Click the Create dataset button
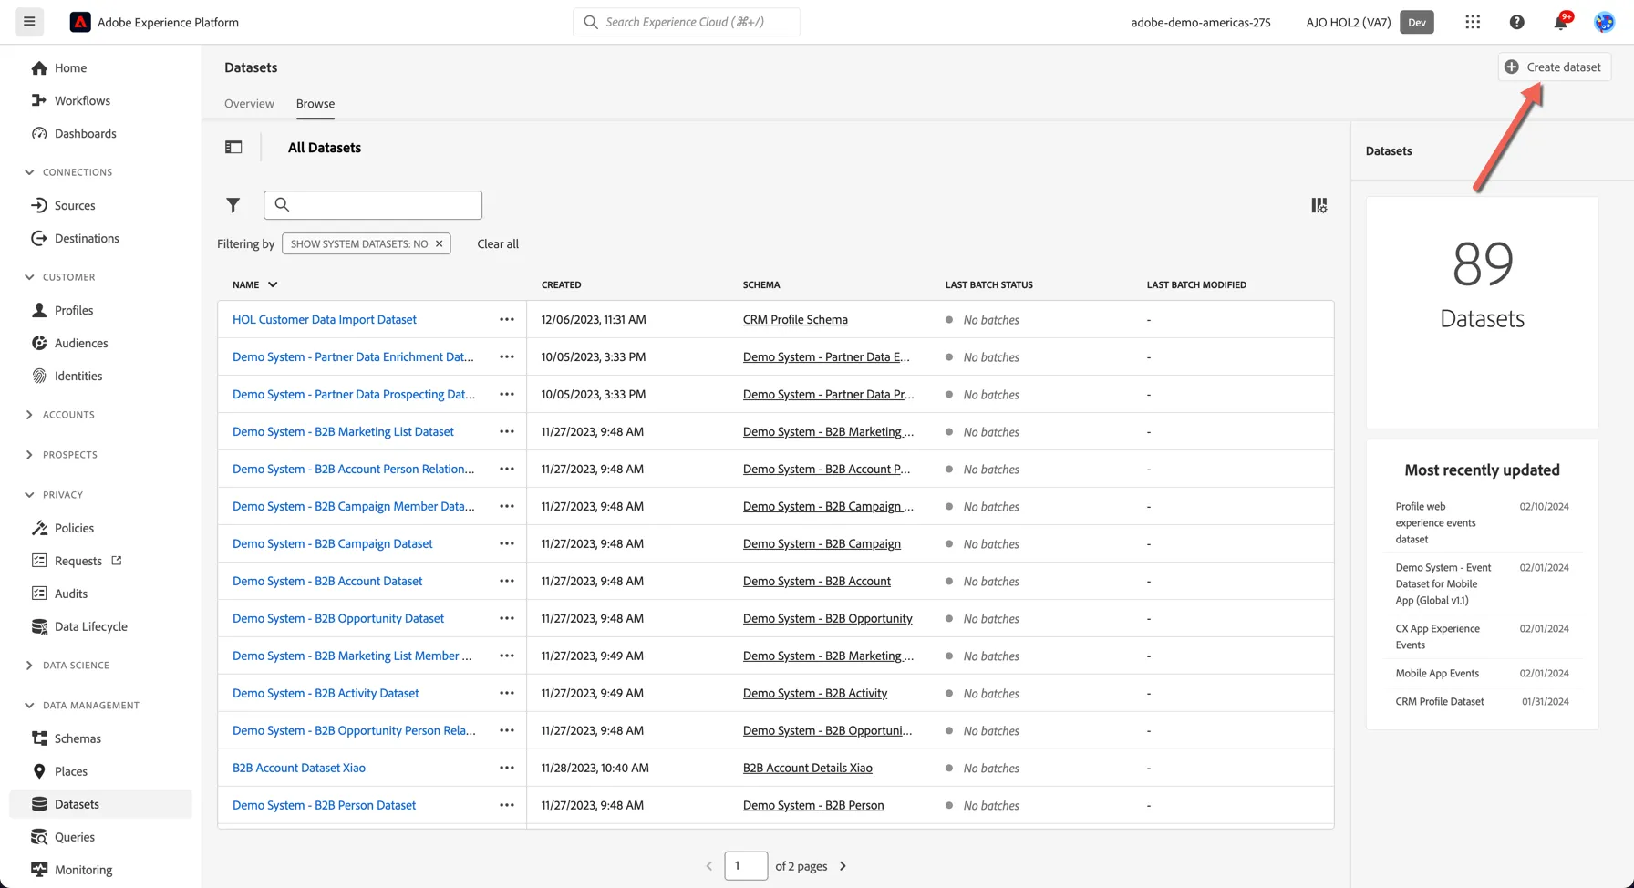 1555,67
